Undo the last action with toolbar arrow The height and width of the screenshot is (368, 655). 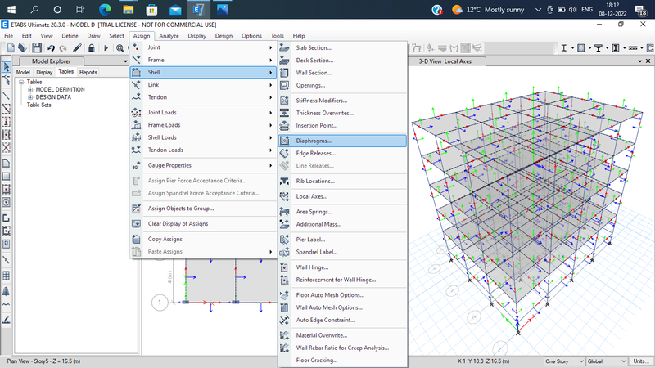(x=51, y=48)
